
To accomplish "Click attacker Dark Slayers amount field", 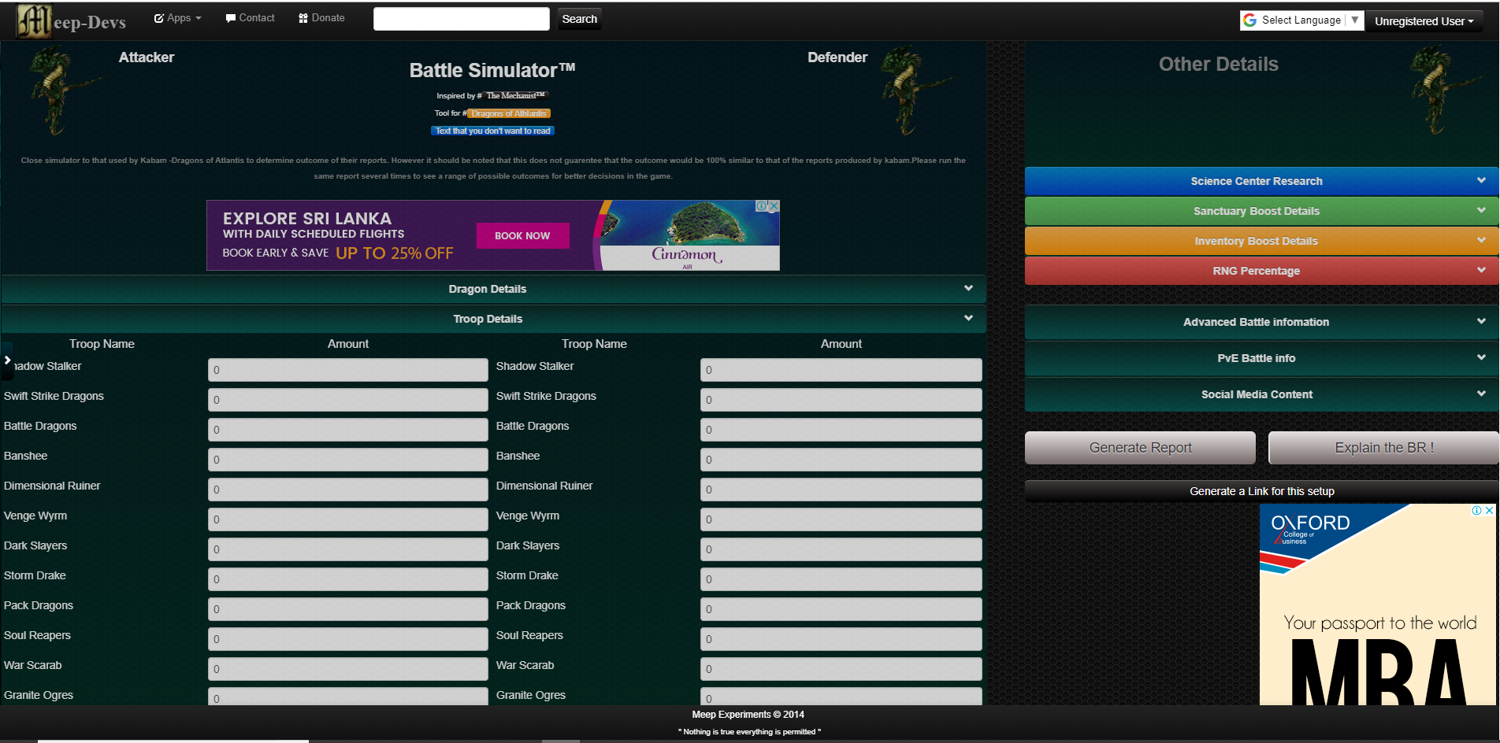I will (347, 549).
